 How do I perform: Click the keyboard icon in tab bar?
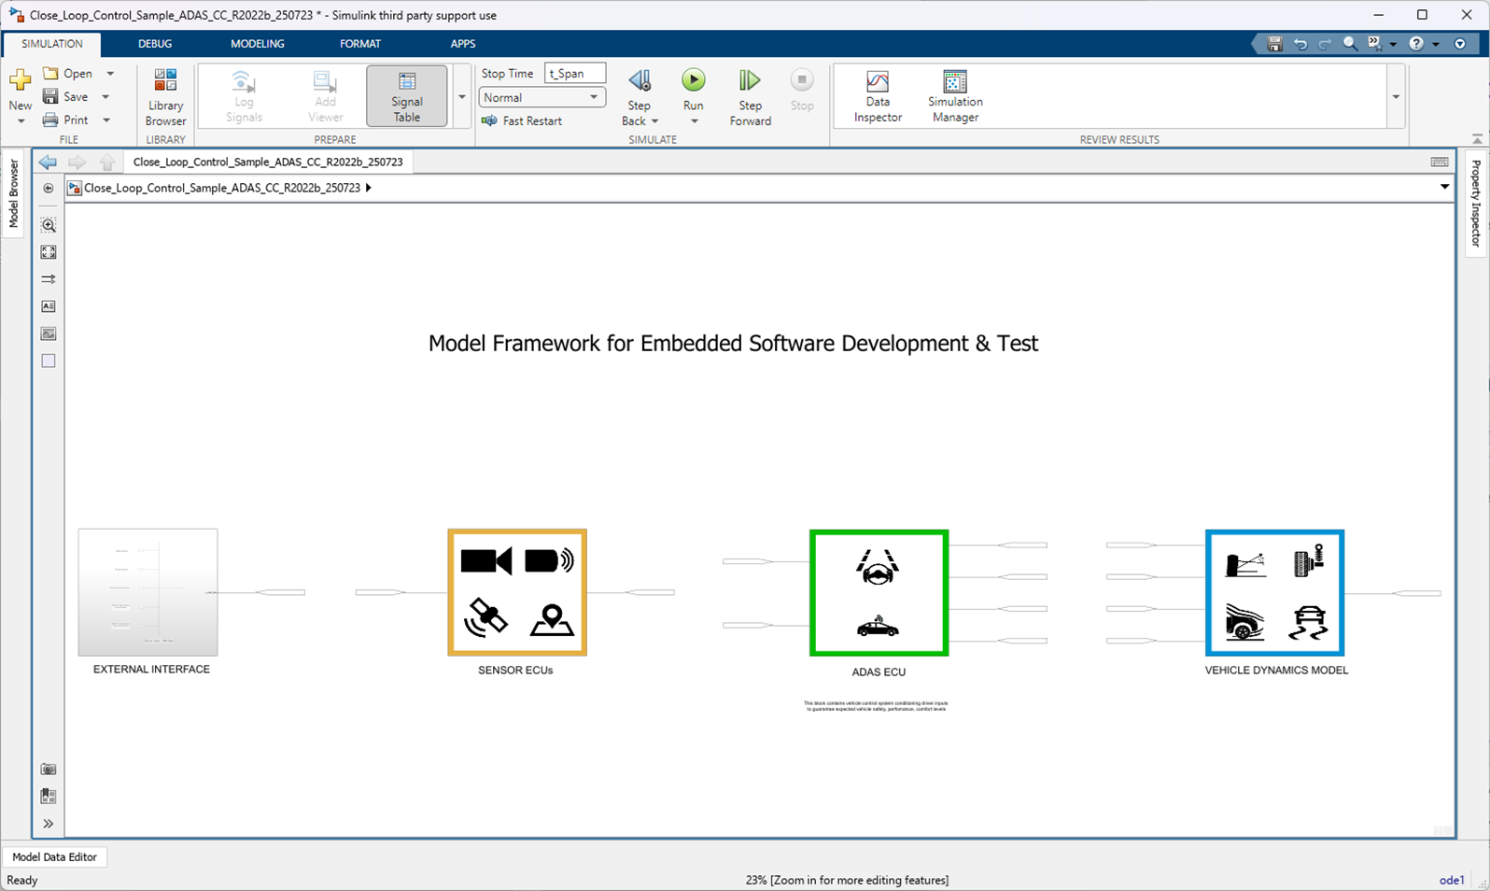(1440, 162)
